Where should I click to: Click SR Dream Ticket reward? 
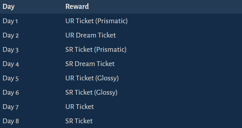(x=90, y=64)
